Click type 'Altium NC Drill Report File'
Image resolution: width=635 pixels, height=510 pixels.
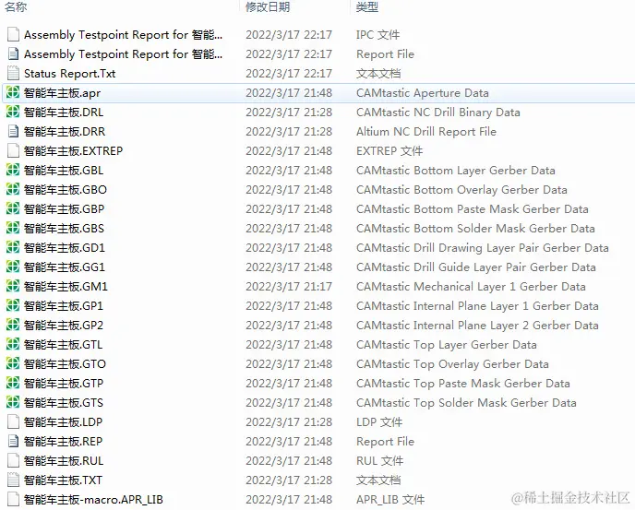(x=426, y=132)
